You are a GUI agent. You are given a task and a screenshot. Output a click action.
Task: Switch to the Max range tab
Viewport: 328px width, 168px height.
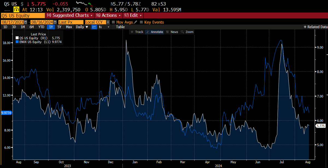pos(69,27)
